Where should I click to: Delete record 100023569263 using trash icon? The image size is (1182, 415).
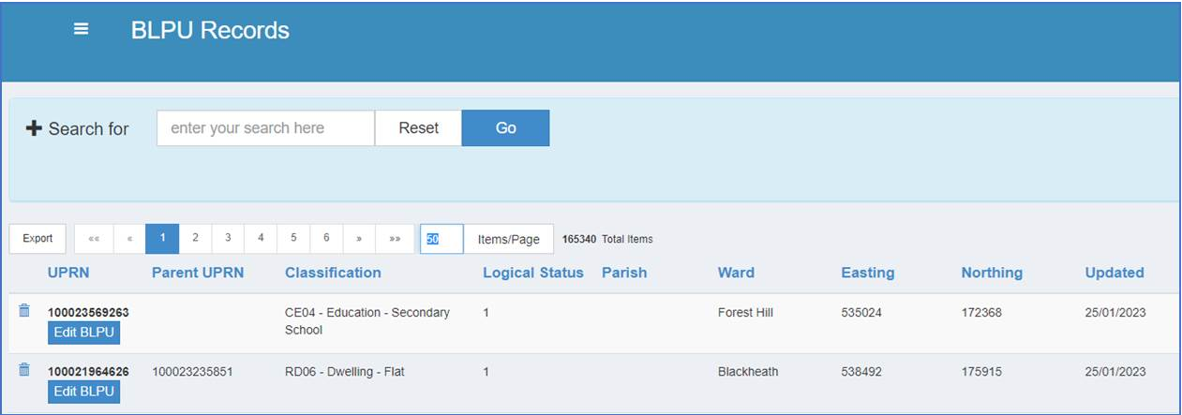[x=24, y=311]
